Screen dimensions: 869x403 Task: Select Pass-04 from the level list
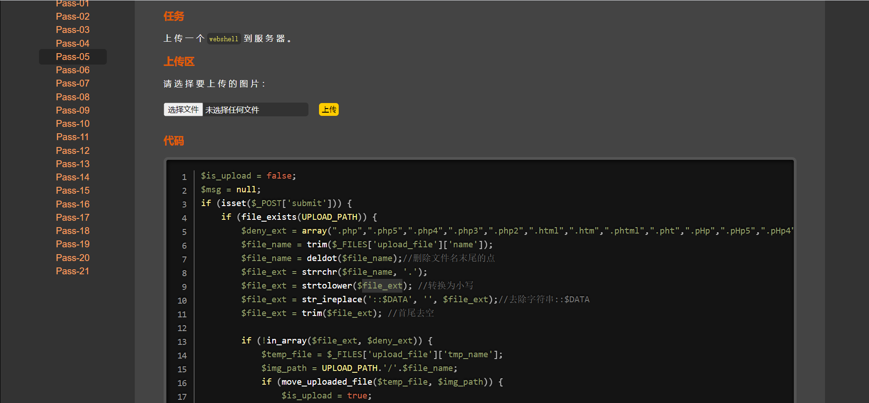pyautogui.click(x=72, y=44)
